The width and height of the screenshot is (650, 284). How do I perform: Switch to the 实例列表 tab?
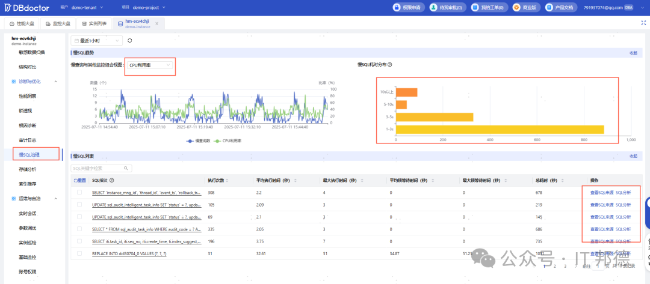pyautogui.click(x=94, y=23)
